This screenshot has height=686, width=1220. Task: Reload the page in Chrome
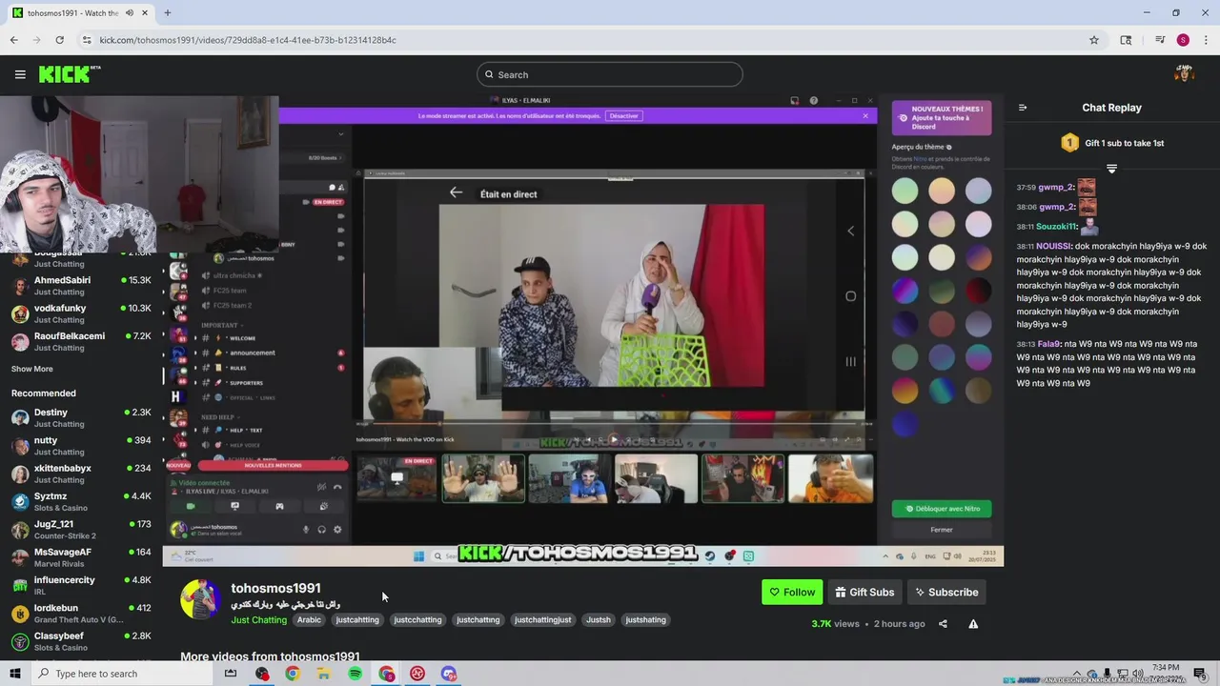59,40
